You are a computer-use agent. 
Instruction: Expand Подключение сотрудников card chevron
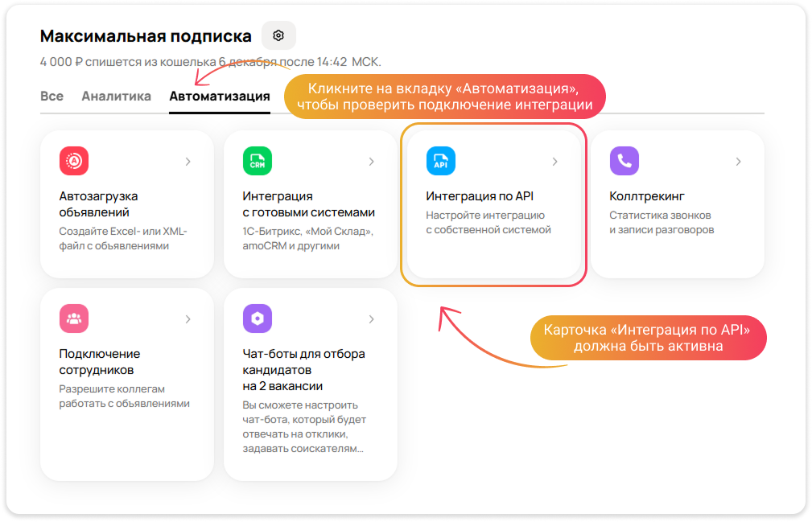coord(188,319)
